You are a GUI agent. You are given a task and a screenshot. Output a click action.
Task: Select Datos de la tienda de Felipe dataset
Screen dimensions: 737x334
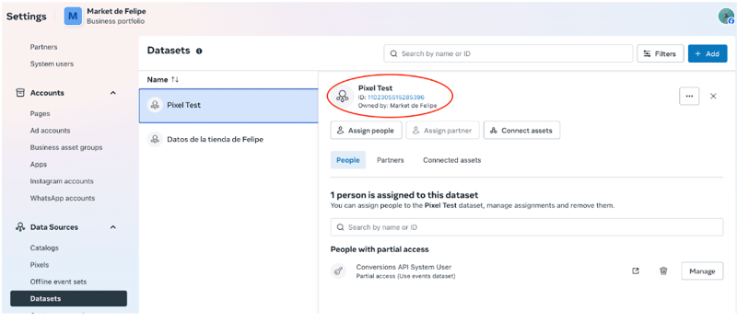coord(228,140)
